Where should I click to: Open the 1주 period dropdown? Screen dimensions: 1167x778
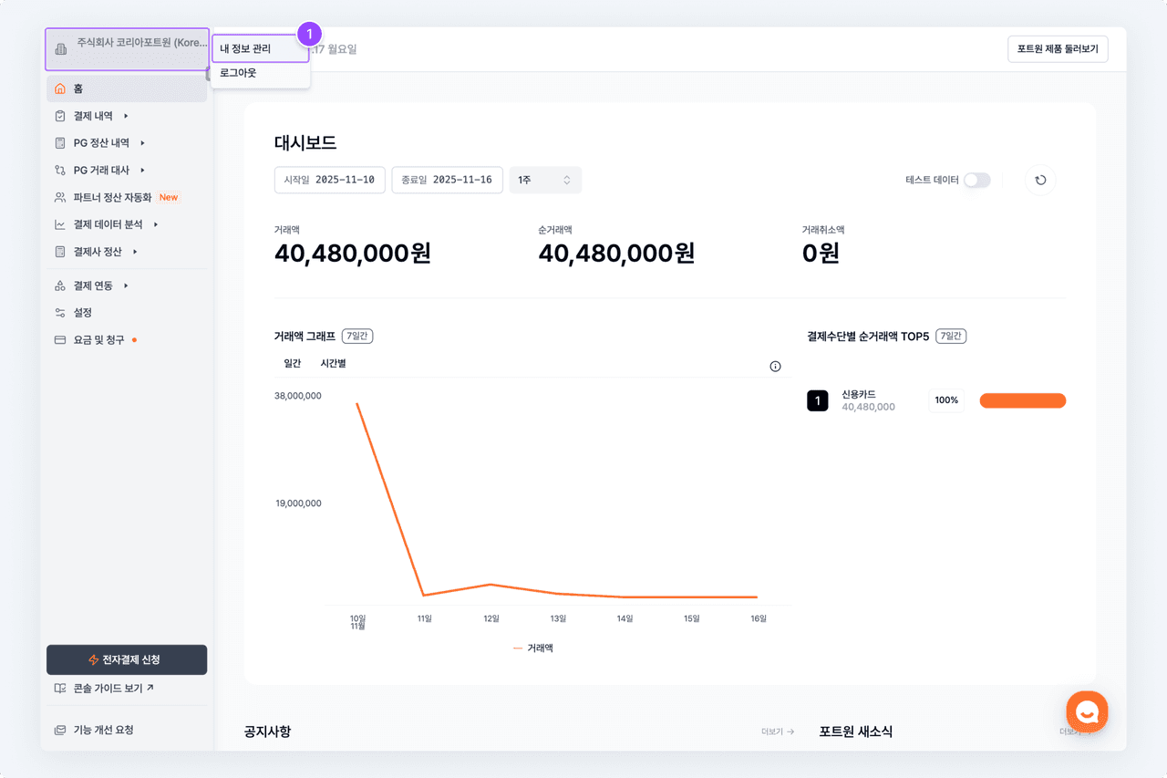(544, 181)
